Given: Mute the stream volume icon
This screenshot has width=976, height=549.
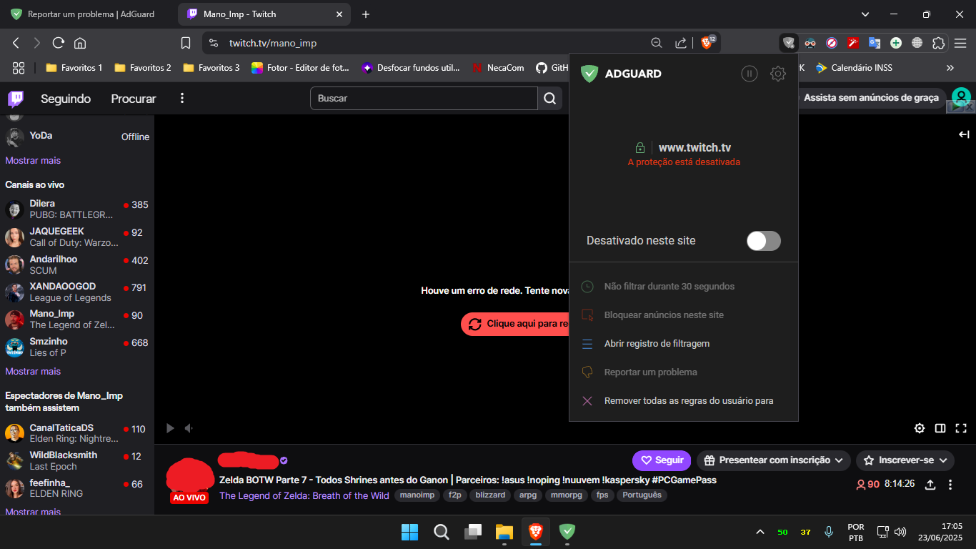Looking at the screenshot, I should coord(189,427).
